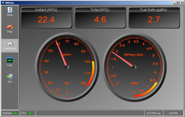
Task: Open the Setup checklist icon
Action: pyautogui.click(x=10, y=10)
